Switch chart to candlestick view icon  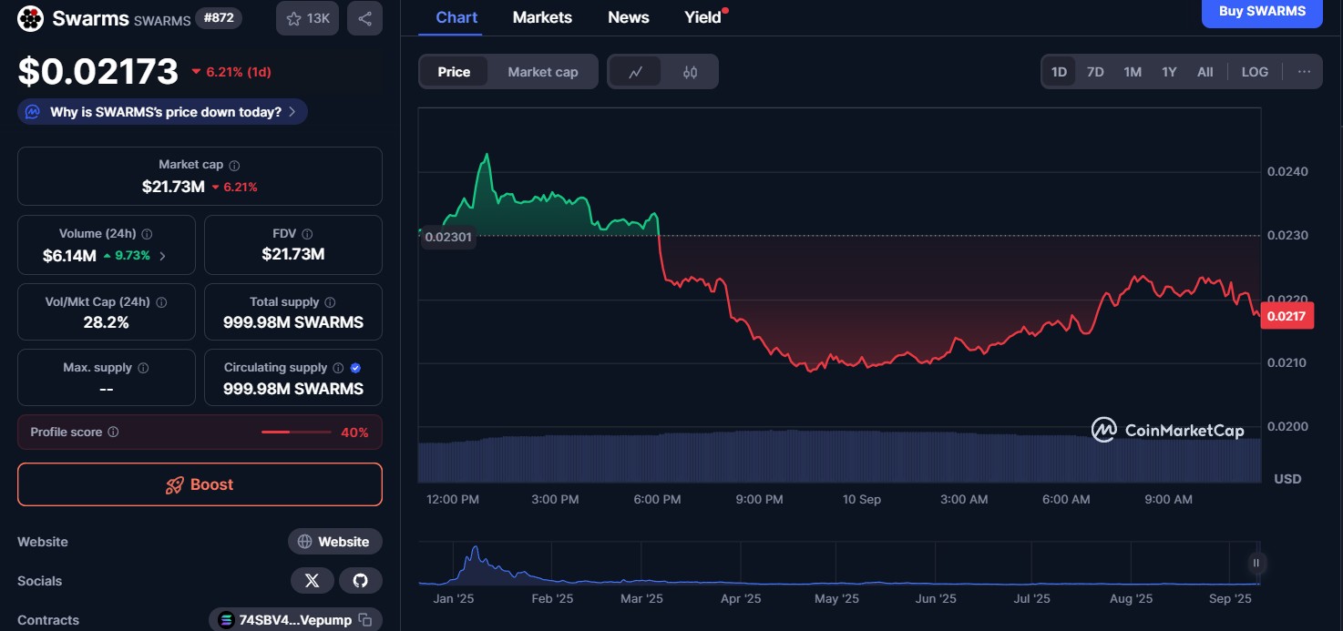[690, 72]
